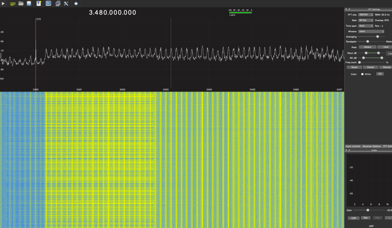Toggle the peak Hold button
Viewport: 392px width, 228px height.
tap(385, 47)
